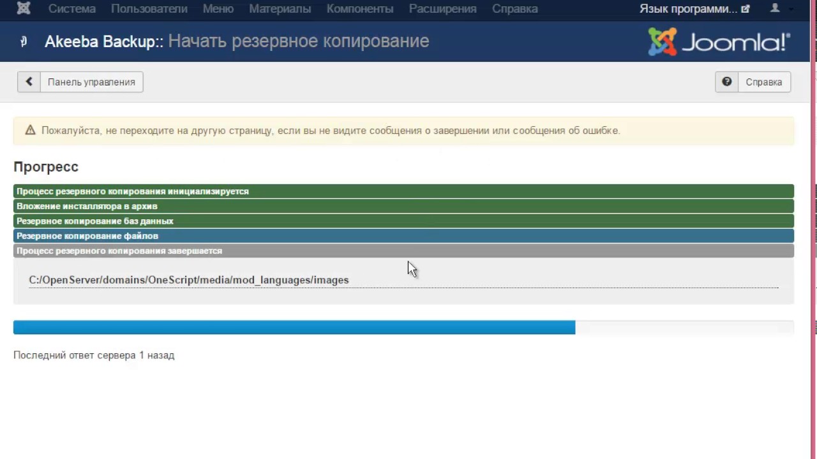Image resolution: width=817 pixels, height=459 pixels.
Task: Click the warning triangle icon in the alert
Action: coord(30,130)
